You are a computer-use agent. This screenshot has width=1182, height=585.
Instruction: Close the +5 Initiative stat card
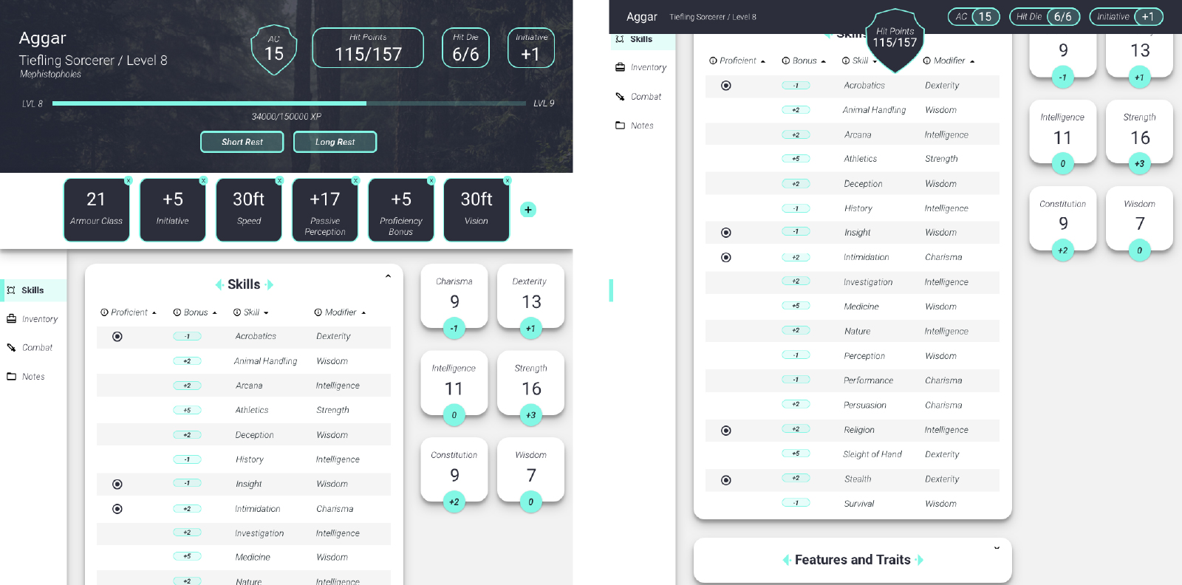(x=204, y=181)
